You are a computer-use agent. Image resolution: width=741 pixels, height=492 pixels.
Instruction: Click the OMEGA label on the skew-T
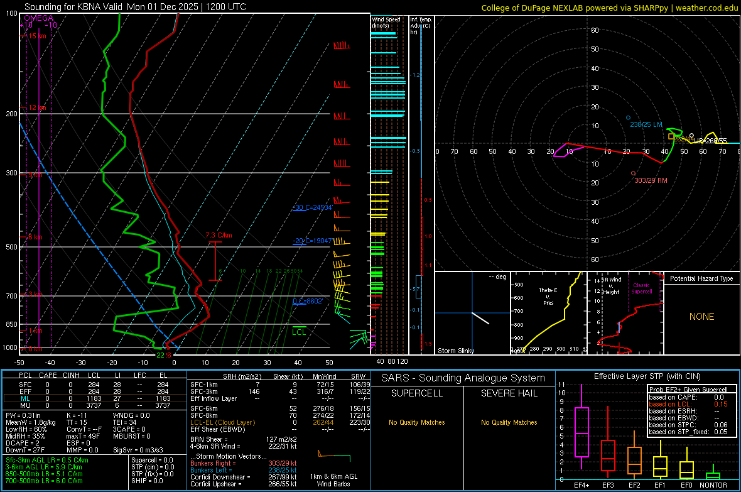(39, 18)
